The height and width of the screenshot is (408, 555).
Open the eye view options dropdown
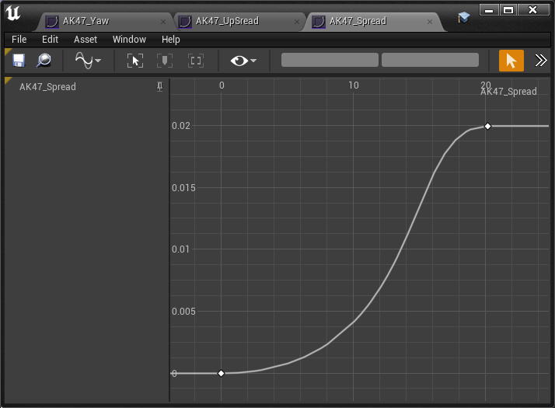click(x=243, y=61)
